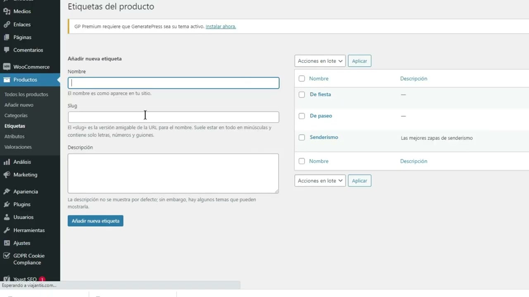
Task: Focus the Slug input field
Action: pos(174,117)
